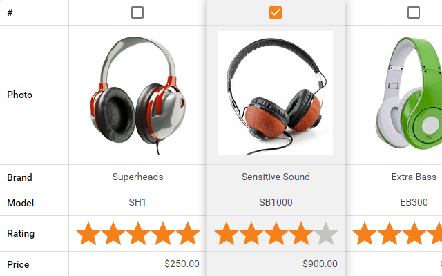Click the $900.00 price cell
442x276 pixels.
[320, 264]
